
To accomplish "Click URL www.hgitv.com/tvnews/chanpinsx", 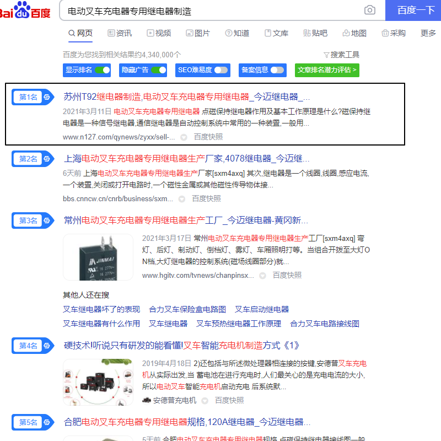I will [198, 275].
